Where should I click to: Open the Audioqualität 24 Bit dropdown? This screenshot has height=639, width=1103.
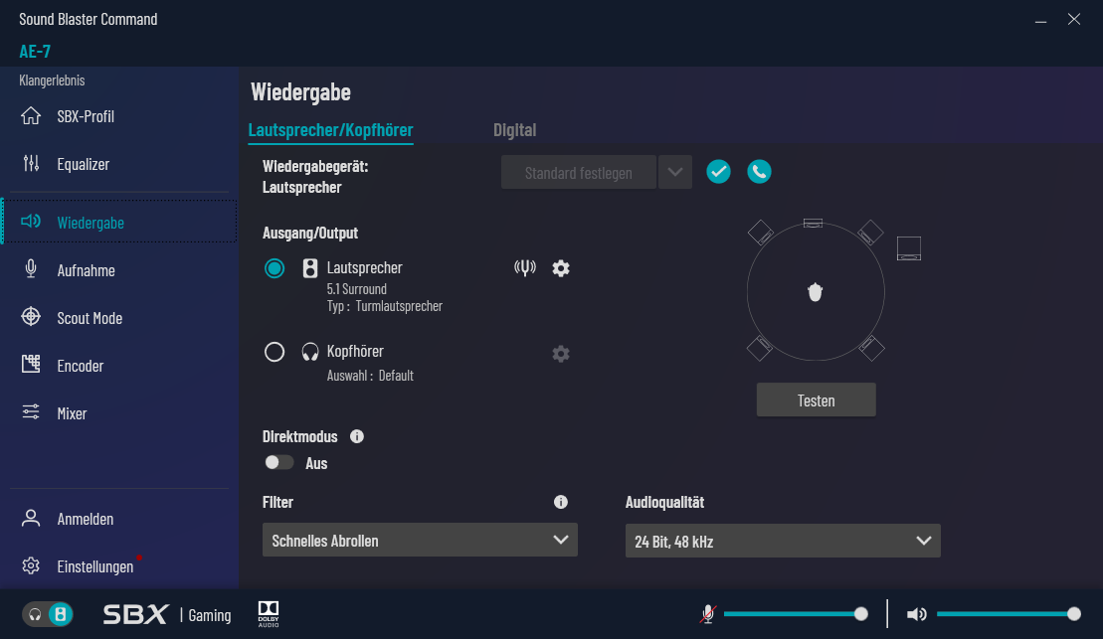[783, 541]
